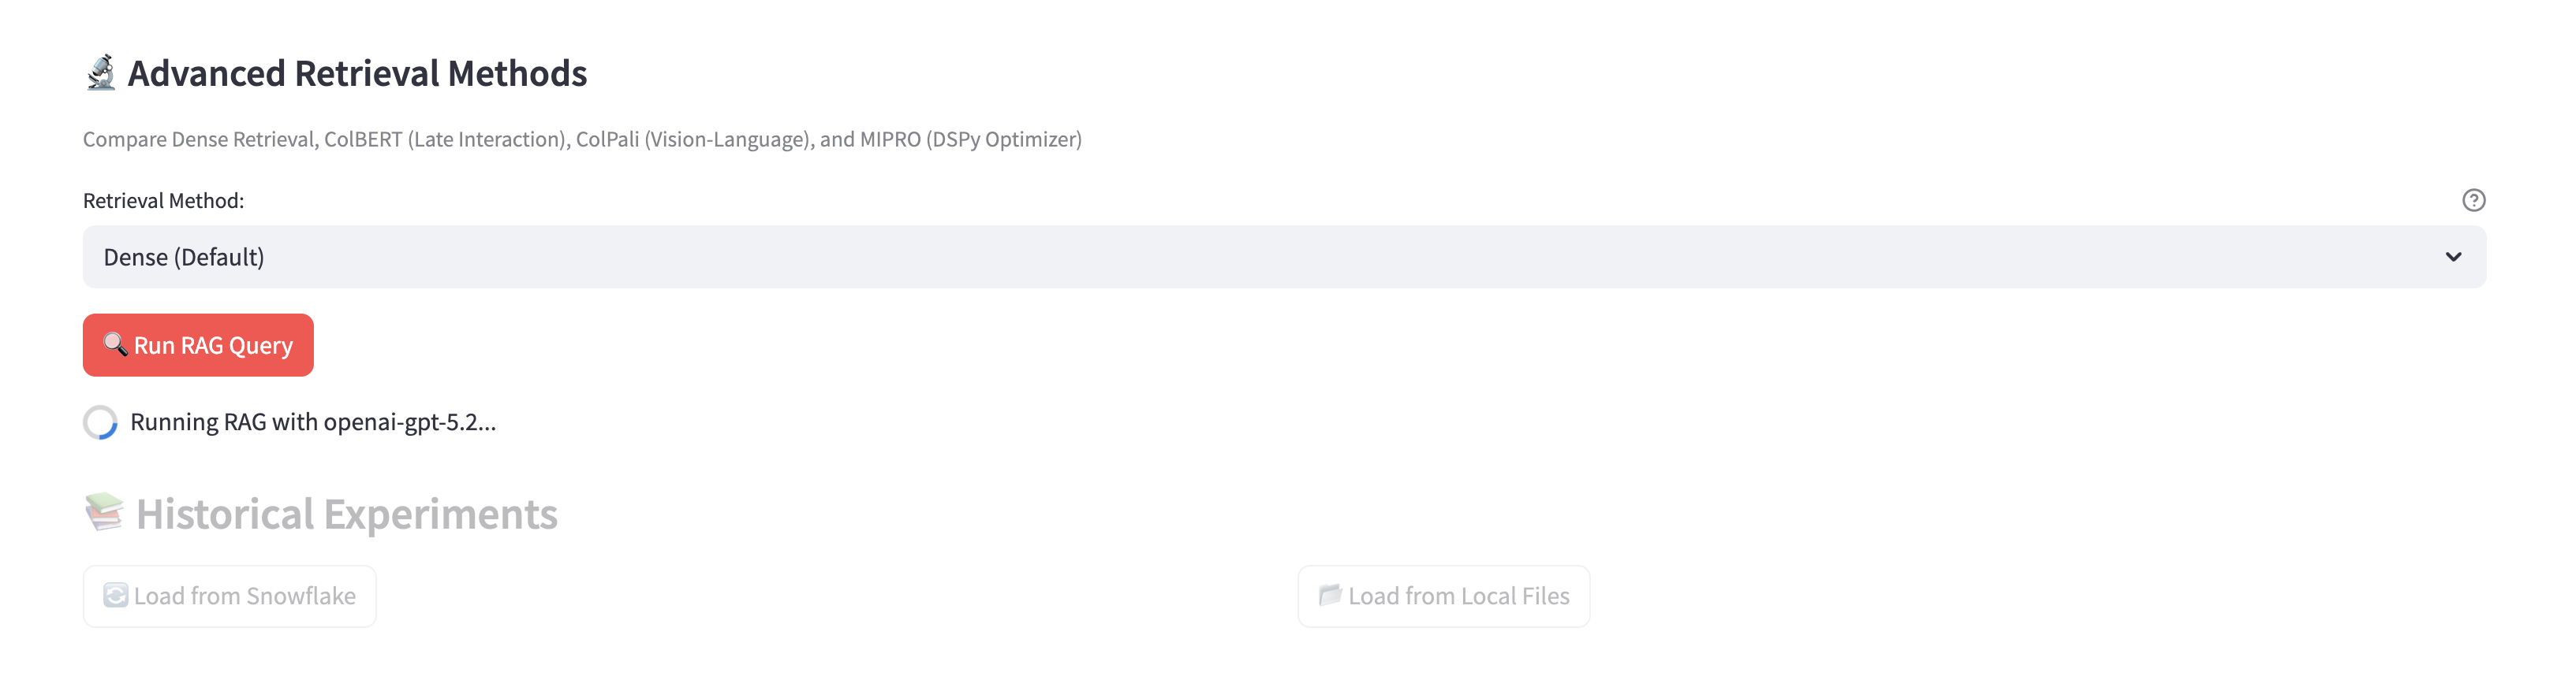Click 'Compare Dense Retrieval' in the caption

tap(199, 139)
